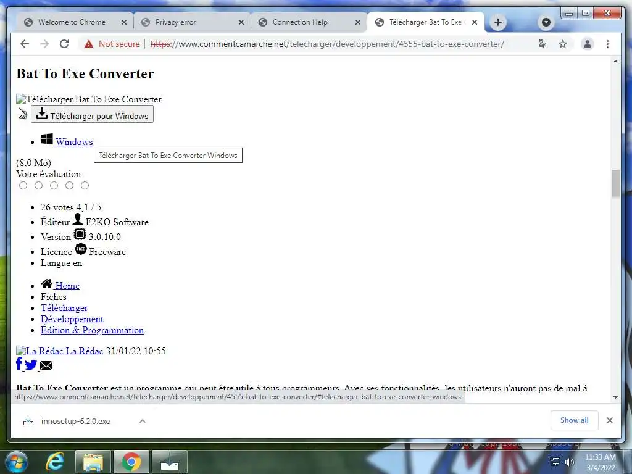Reload the page with the refresh icon

64,44
